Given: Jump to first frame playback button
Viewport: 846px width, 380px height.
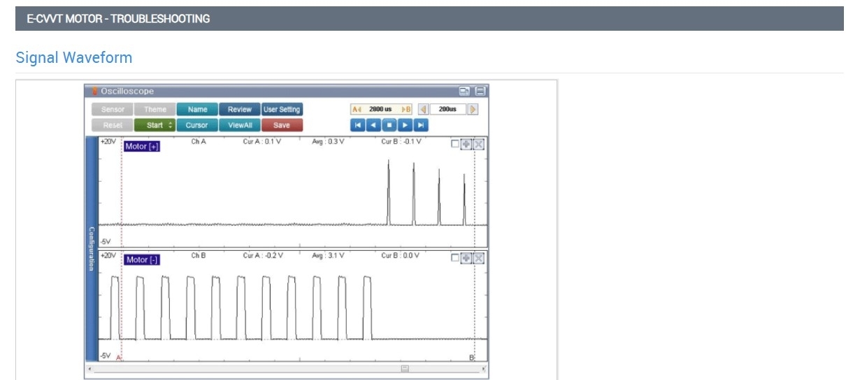Looking at the screenshot, I should click(x=358, y=125).
